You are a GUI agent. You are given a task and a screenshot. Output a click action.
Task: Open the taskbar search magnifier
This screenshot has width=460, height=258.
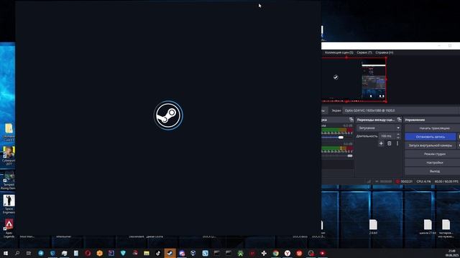point(17,253)
